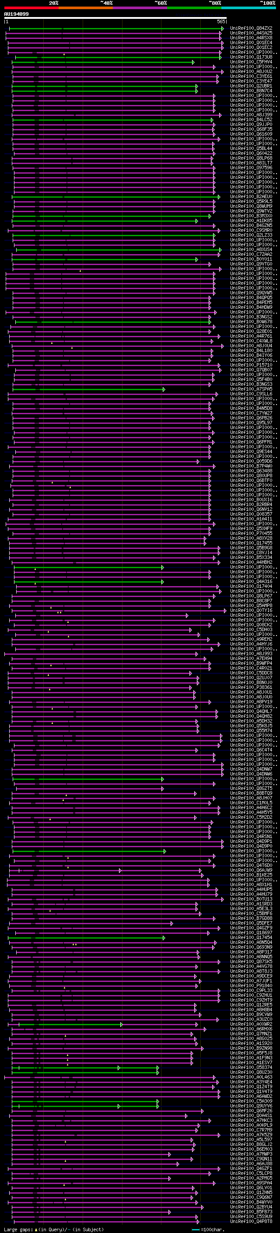280x1233 pixels.
Task: Click the cyan ~100% identity legend segment
Action: [x=249, y=8]
